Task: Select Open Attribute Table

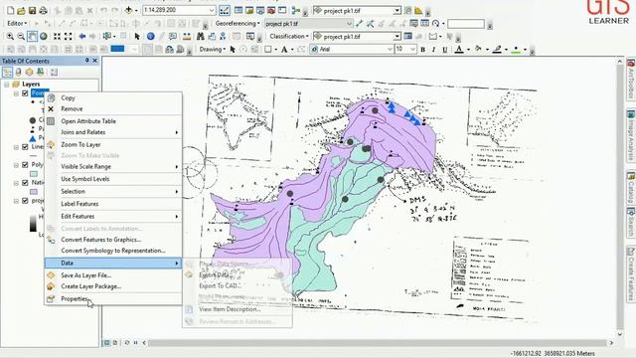Action: [x=113, y=121]
